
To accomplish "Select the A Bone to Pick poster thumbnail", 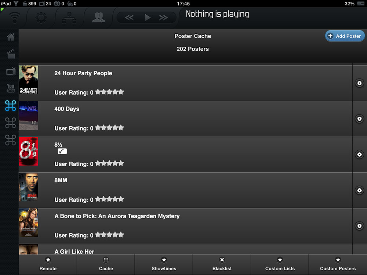I will (28, 223).
